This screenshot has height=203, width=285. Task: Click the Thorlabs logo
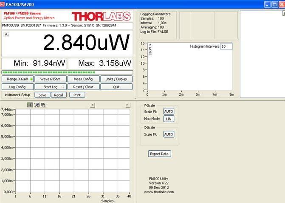[x=101, y=17]
